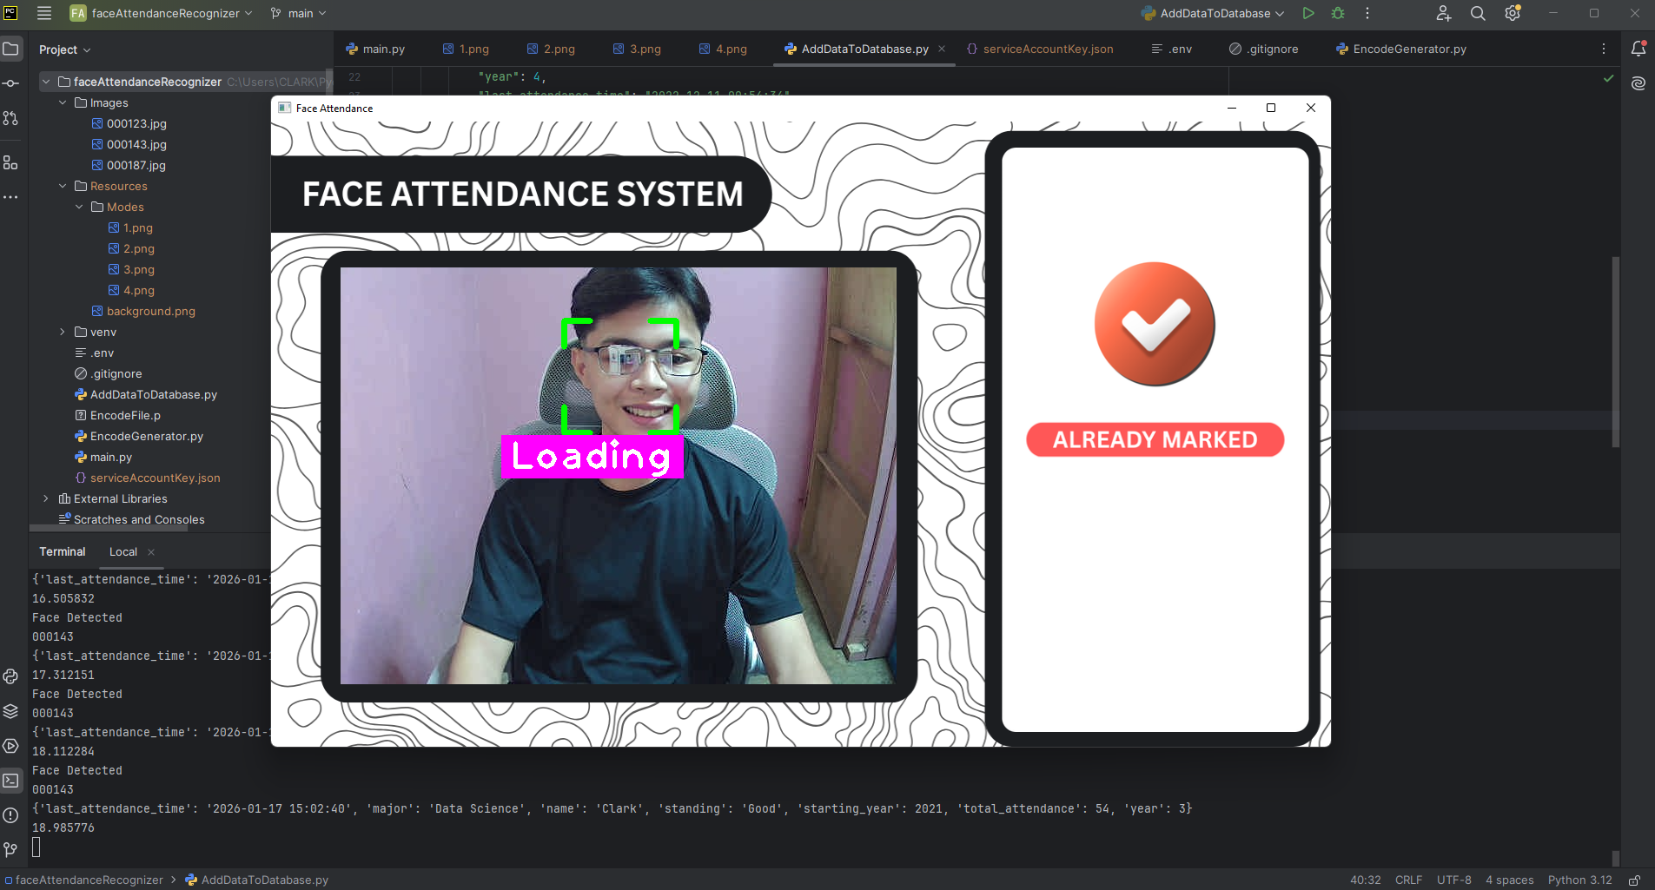
Task: Click the Debug bug icon
Action: (1338, 13)
